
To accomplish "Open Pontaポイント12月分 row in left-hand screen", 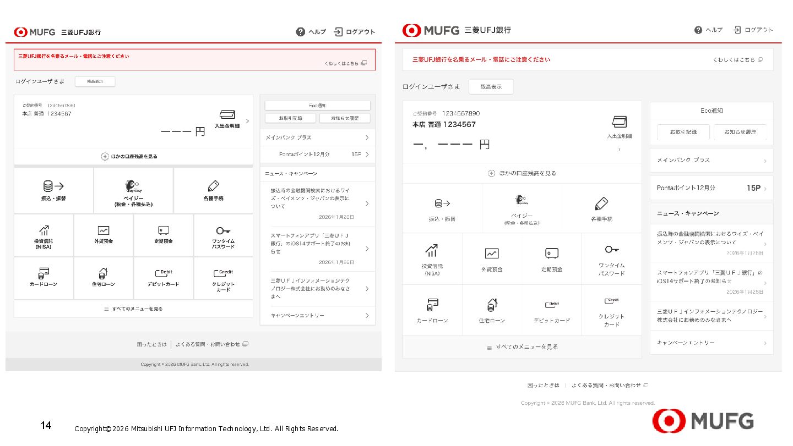I will coord(318,155).
